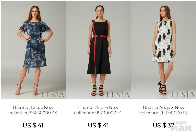Click the red belt on the black dress
The height and width of the screenshot is (135, 196).
click(100, 36)
